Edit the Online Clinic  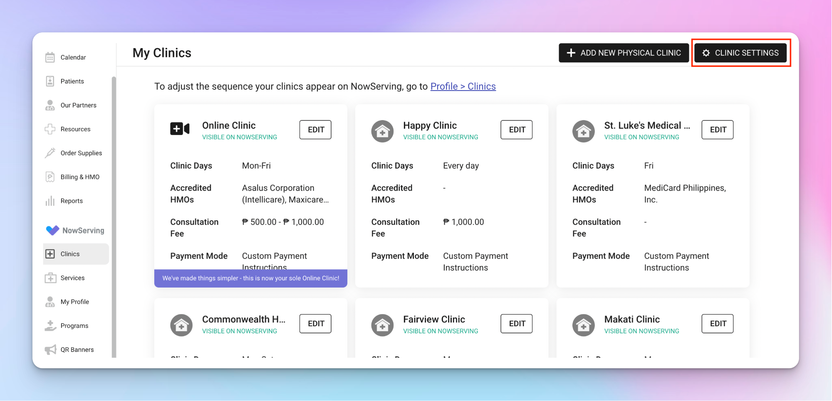(x=315, y=130)
